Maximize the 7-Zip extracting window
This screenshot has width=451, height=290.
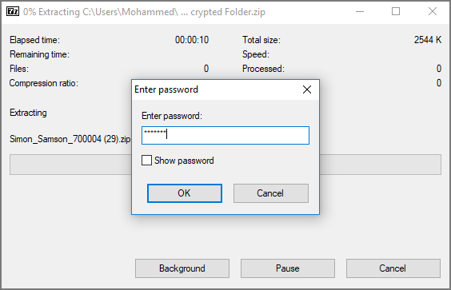click(x=396, y=11)
